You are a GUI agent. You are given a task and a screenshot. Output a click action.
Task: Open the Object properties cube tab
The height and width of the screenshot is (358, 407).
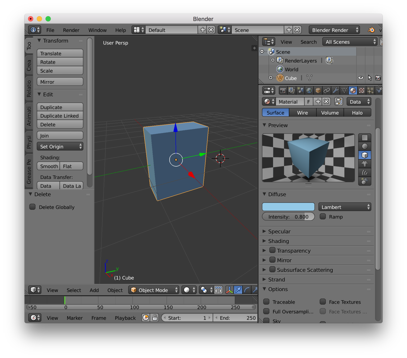318,91
